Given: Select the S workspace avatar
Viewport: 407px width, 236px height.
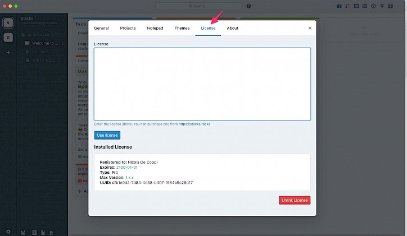Looking at the screenshot, I should tap(8, 23).
